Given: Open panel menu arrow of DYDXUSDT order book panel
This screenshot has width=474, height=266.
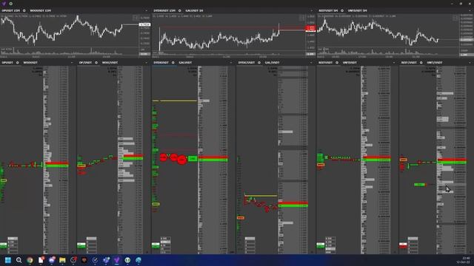Looking at the screenshot, I should click(231, 63).
